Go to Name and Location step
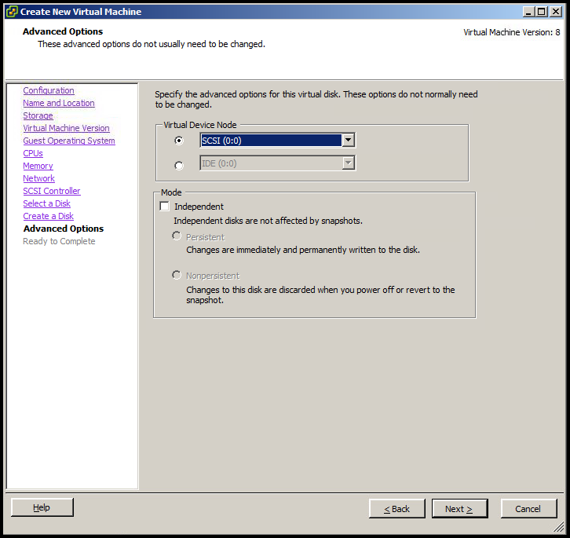Viewport: 570px width, 538px height. point(59,103)
